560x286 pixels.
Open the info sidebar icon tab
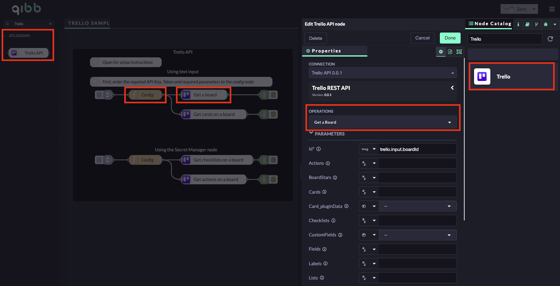tap(518, 24)
